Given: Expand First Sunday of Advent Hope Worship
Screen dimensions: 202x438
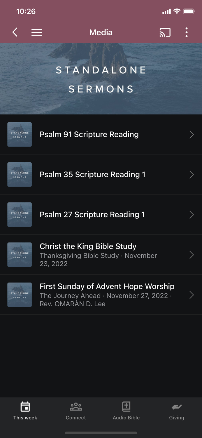Looking at the screenshot, I should click(192, 295).
